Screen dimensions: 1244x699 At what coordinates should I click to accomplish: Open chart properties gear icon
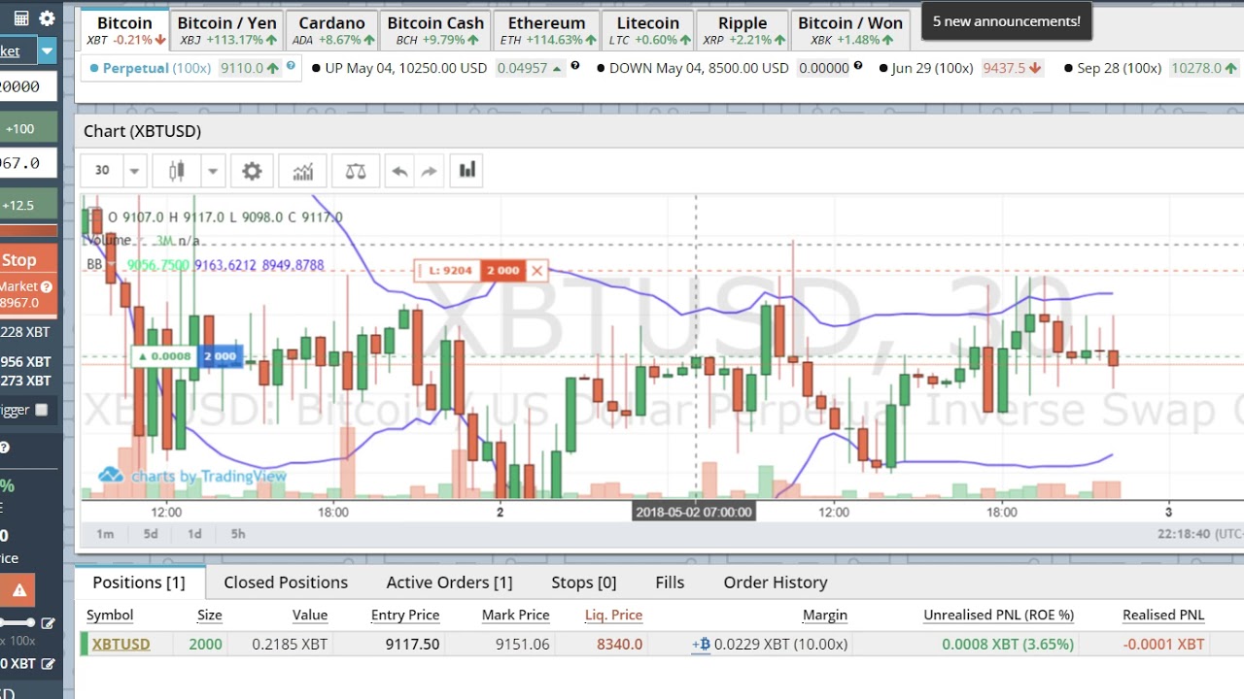coord(252,171)
